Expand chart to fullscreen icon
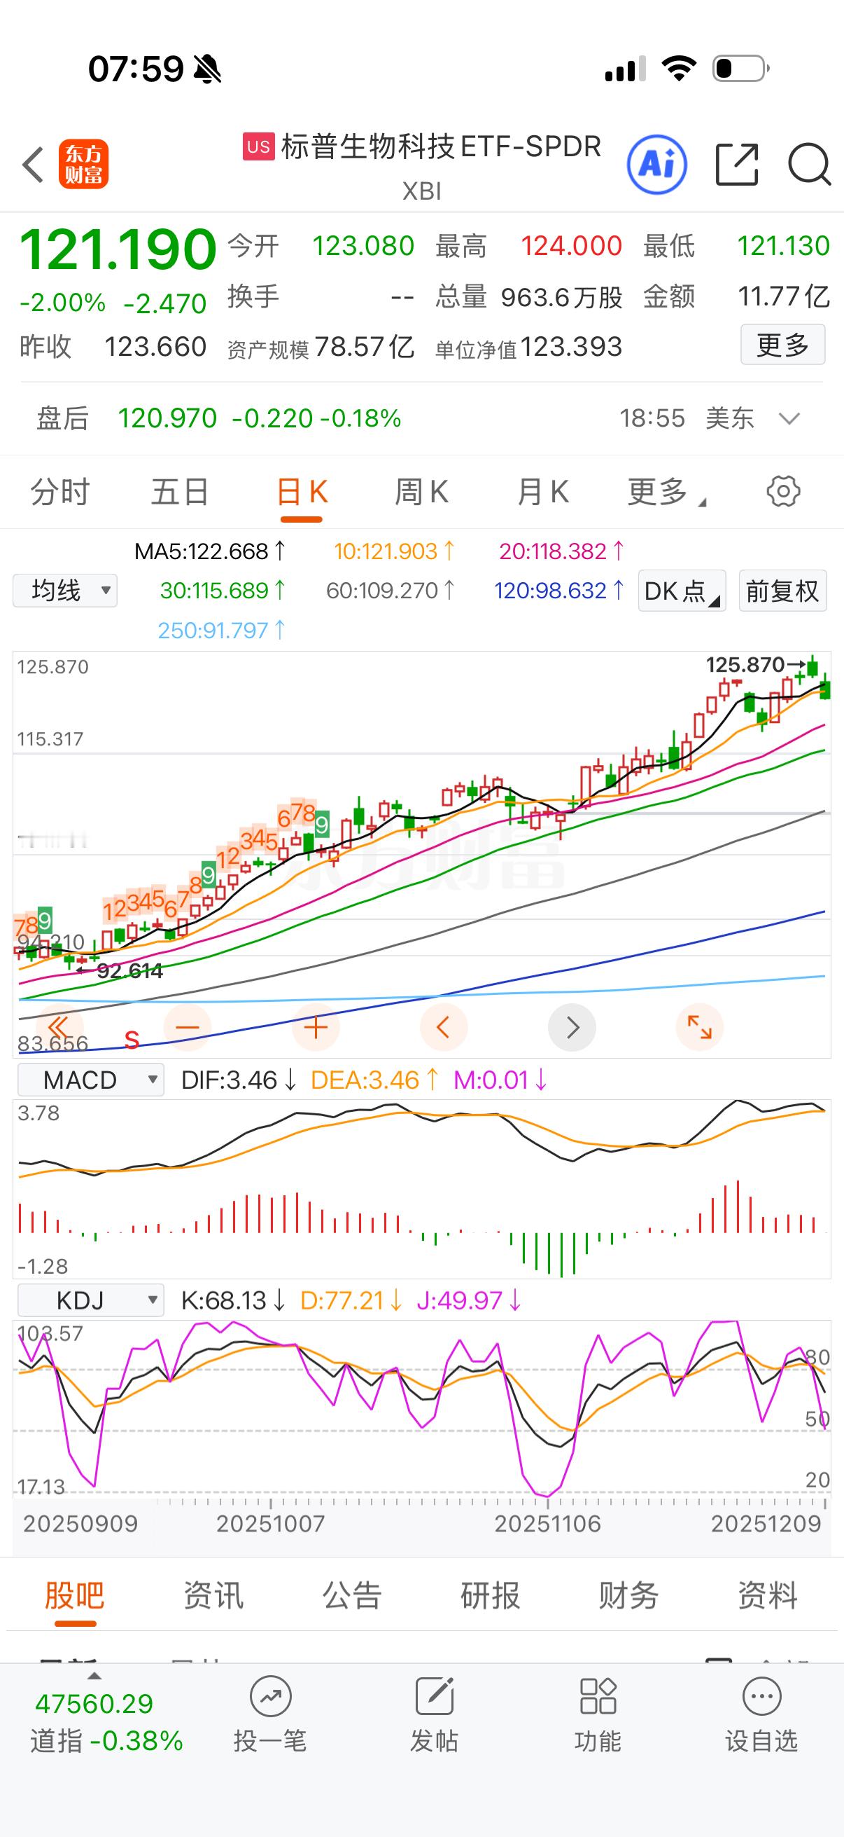Viewport: 844px width, 1837px height. [699, 1028]
